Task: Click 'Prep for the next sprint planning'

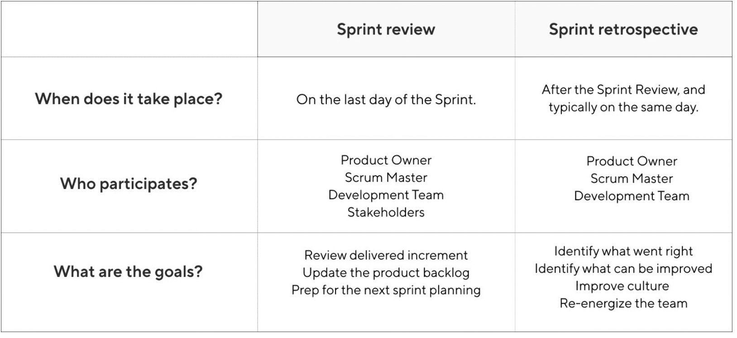Action: click(386, 290)
